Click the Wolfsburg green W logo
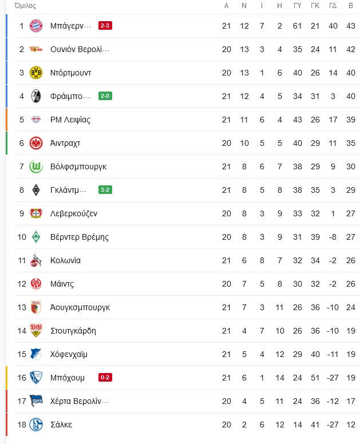Viewport: 360px width, 444px height. (36, 166)
